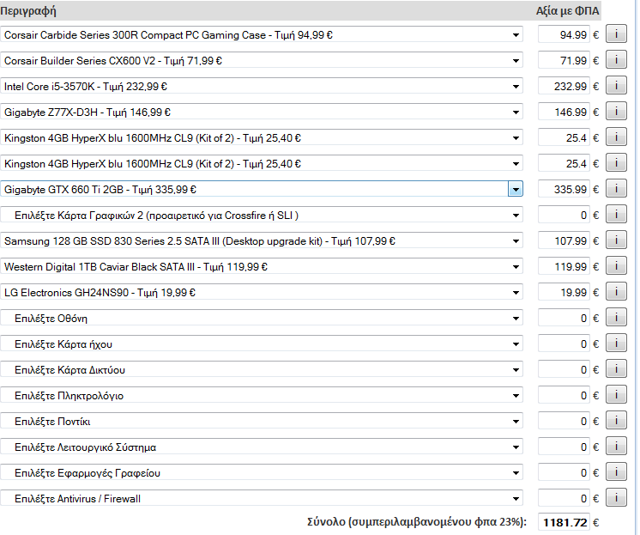The width and height of the screenshot is (640, 535).
Task: Expand the Gigabyte Z77X-D3H motherboard dropdown
Action: [261, 112]
